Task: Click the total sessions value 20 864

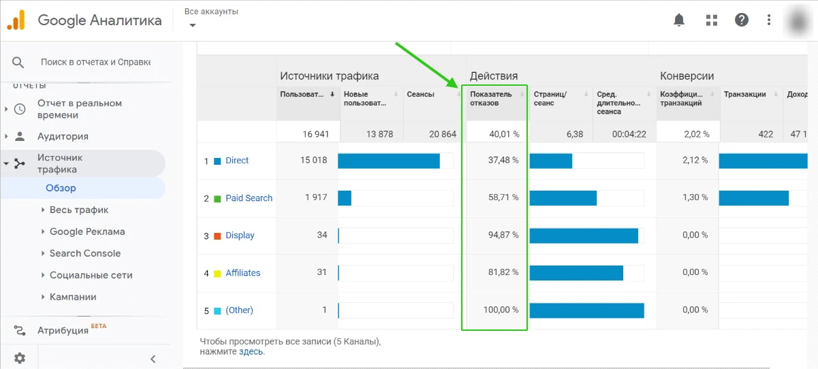Action: pyautogui.click(x=443, y=134)
